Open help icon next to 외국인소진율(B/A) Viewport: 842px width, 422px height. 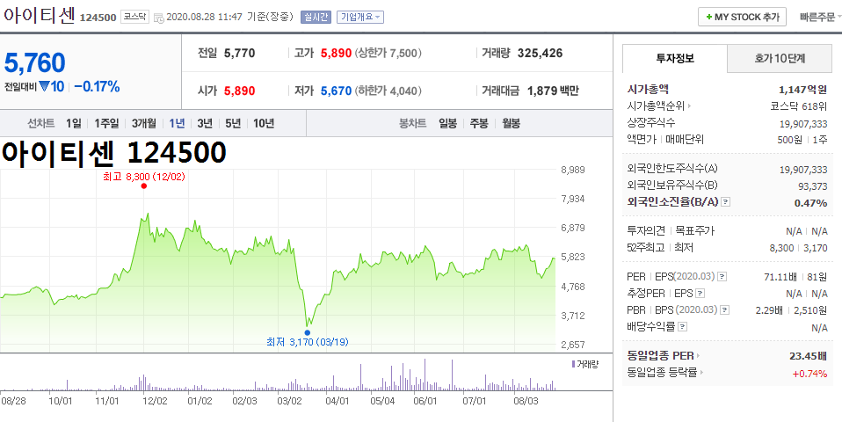[725, 202]
